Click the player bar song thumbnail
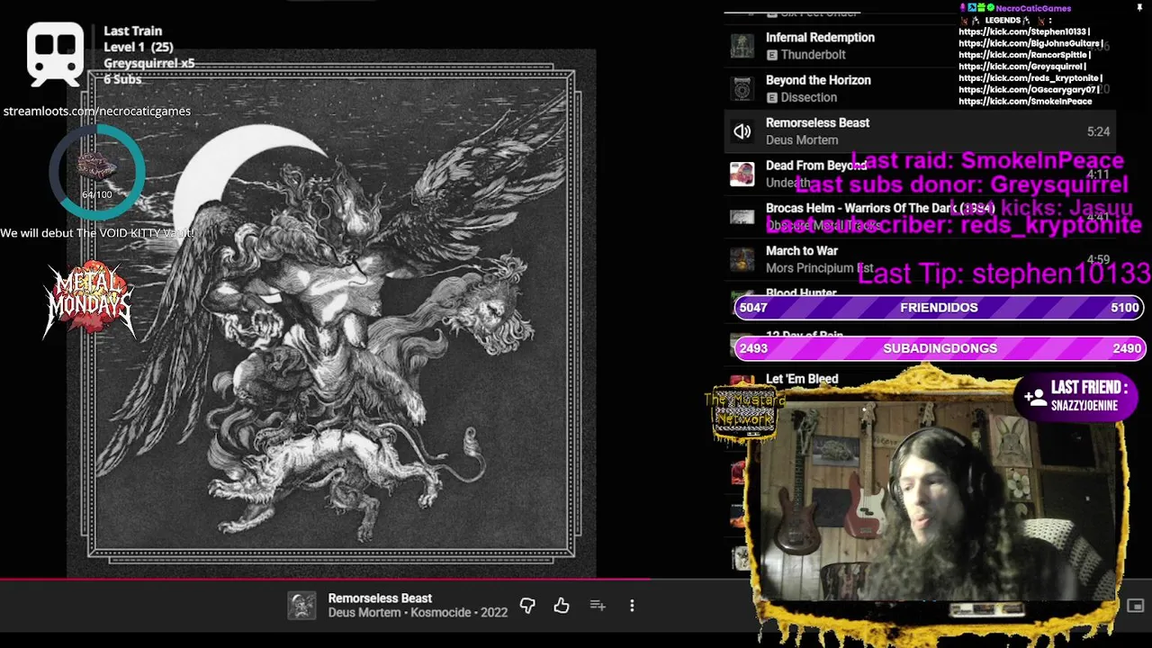This screenshot has width=1152, height=648. pyautogui.click(x=301, y=606)
